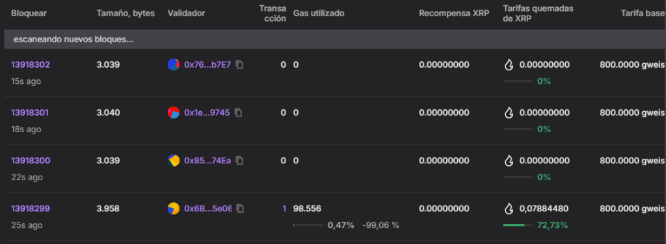View the 1 transaction in block 13918299
This screenshot has height=244, width=666.
[284, 209]
